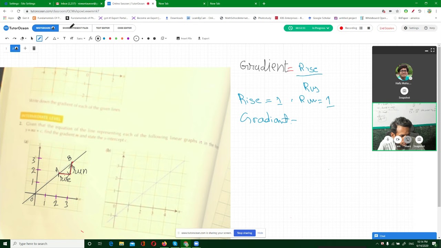Screen dimensions: 441x248
Task: Open the Share & Present Files tab
Action: (x=75, y=28)
